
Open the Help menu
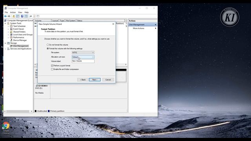point(27,12)
